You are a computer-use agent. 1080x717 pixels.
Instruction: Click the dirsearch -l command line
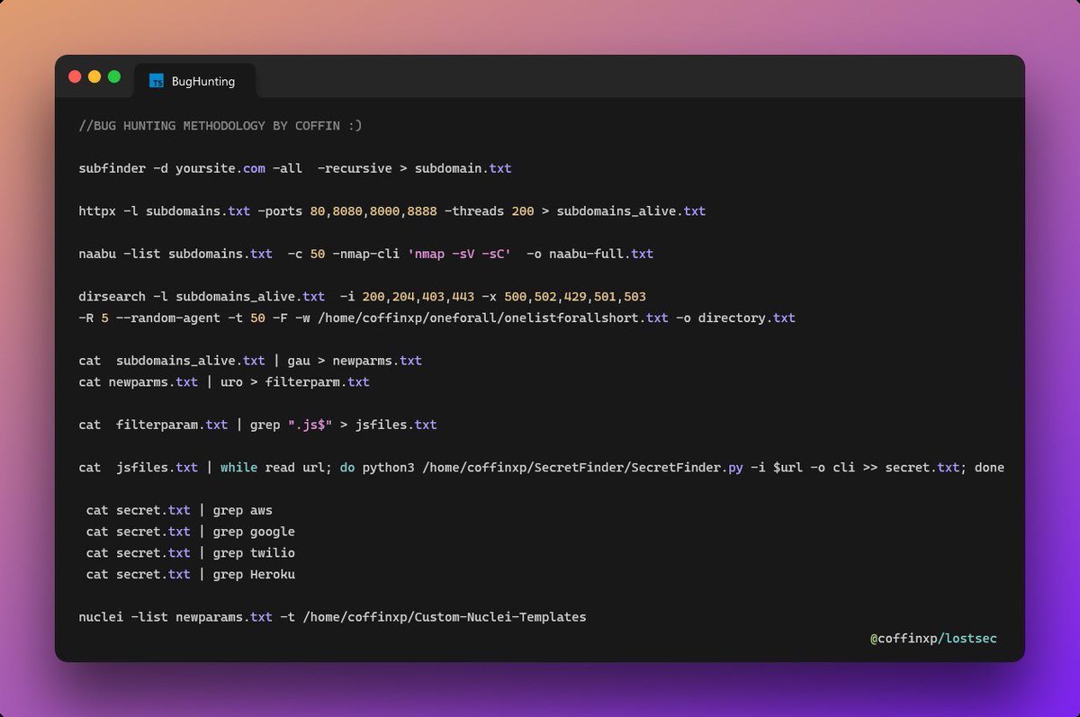[363, 297]
